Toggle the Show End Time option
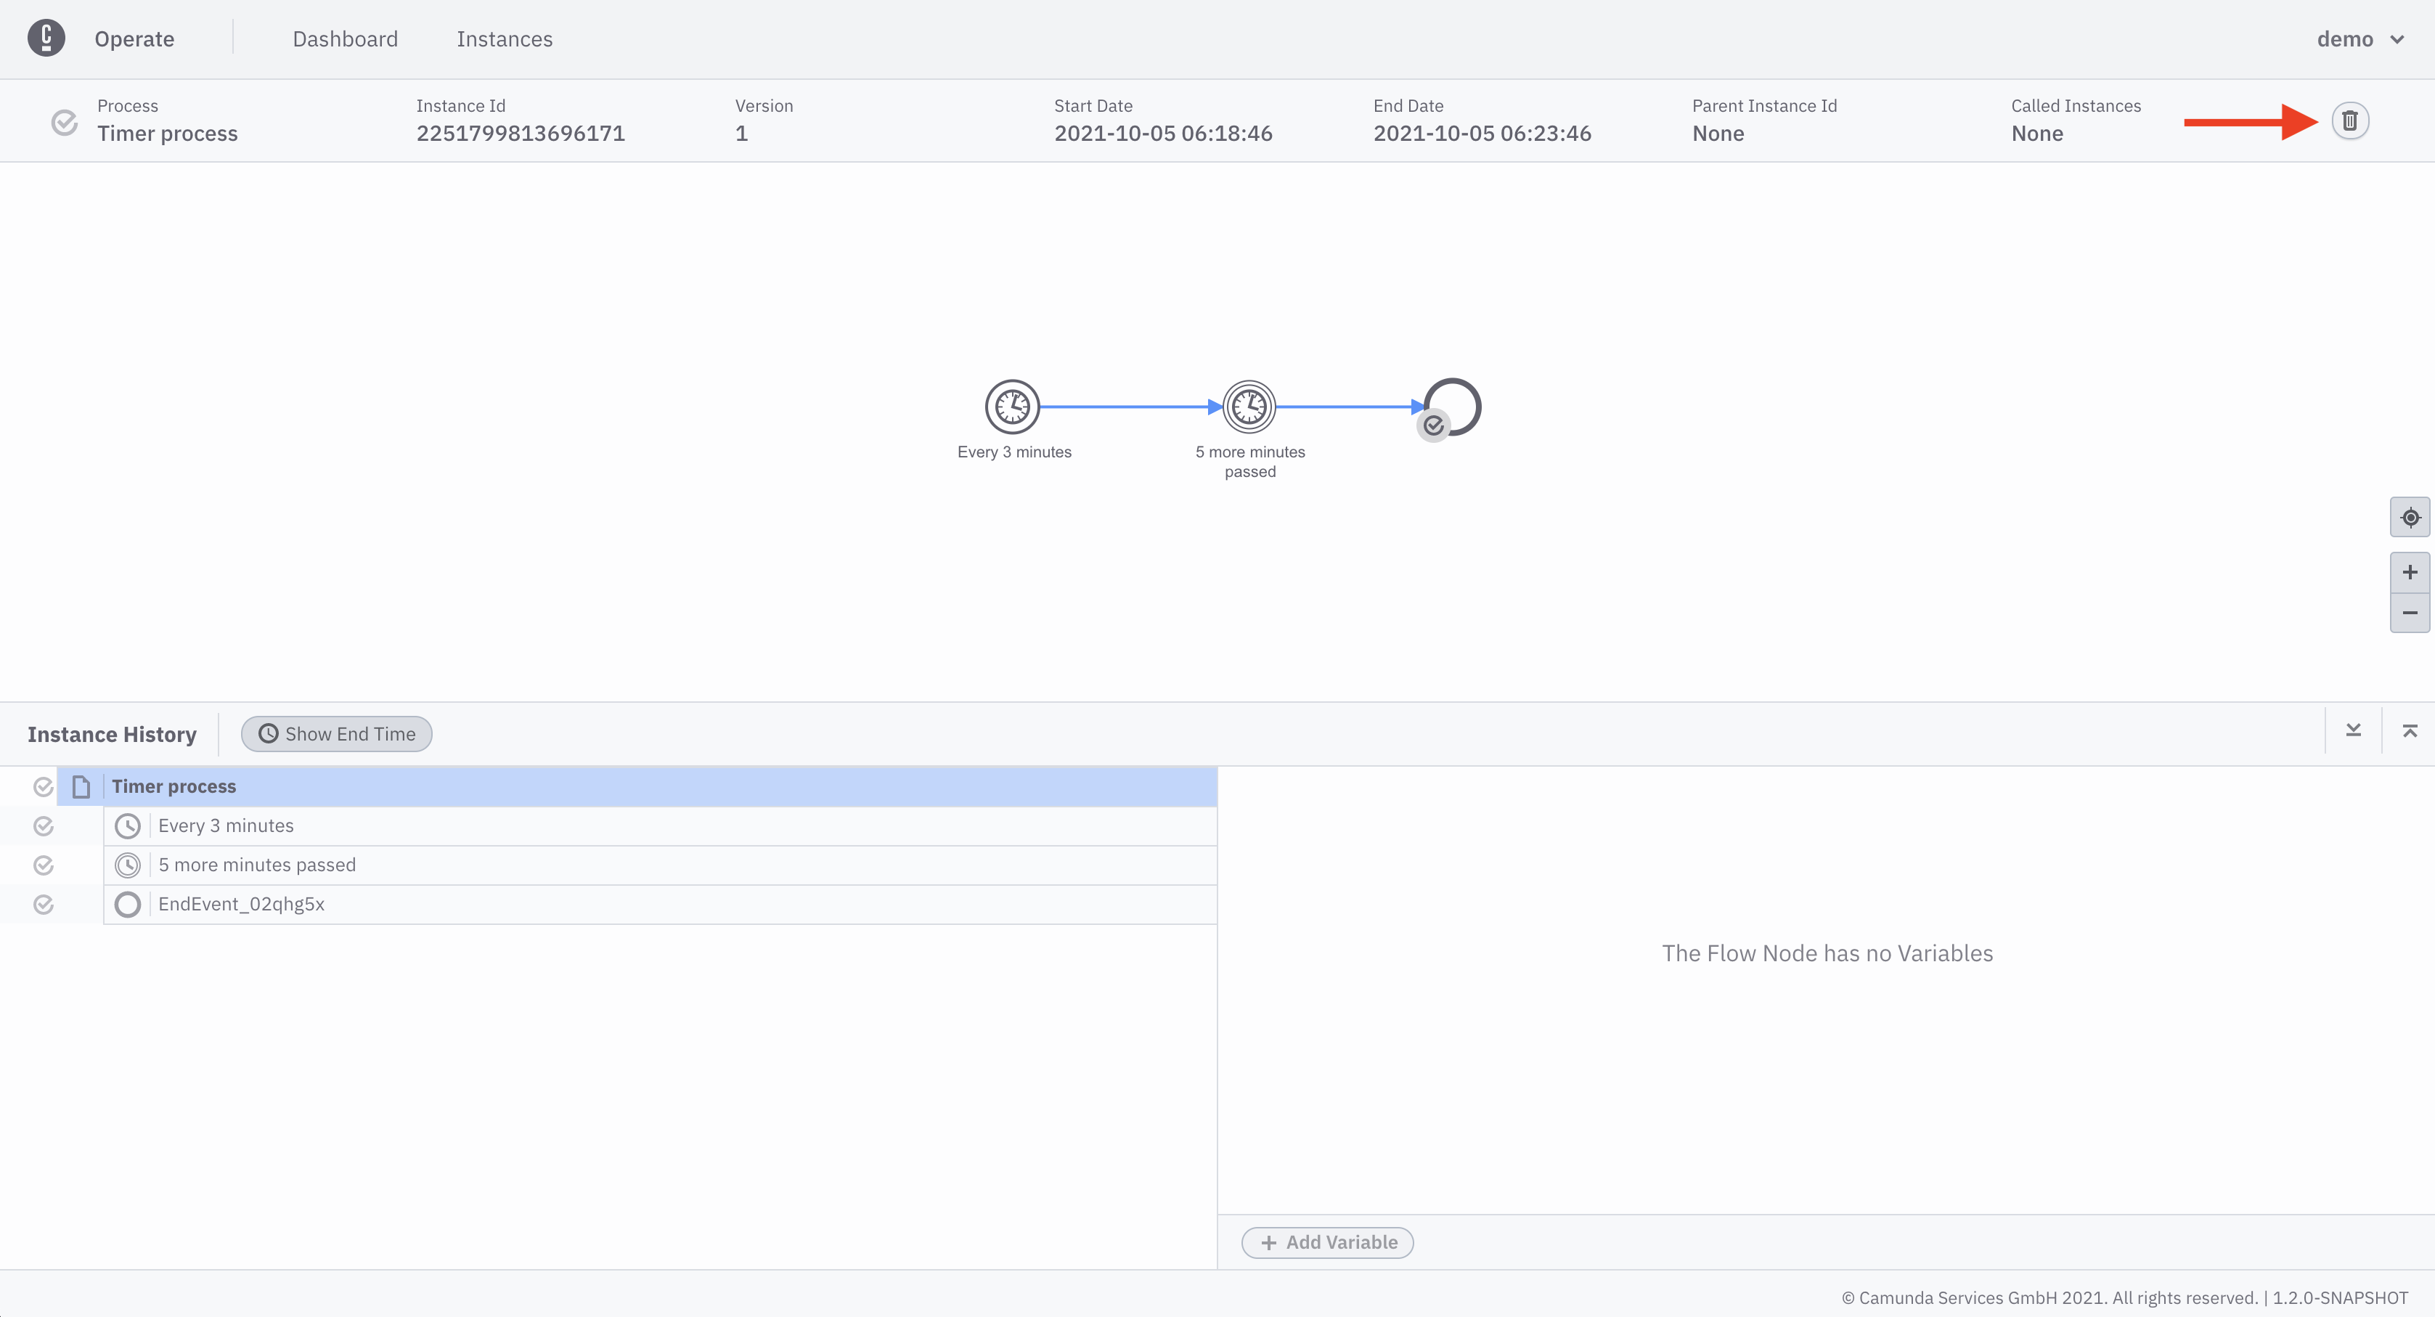 pos(337,734)
